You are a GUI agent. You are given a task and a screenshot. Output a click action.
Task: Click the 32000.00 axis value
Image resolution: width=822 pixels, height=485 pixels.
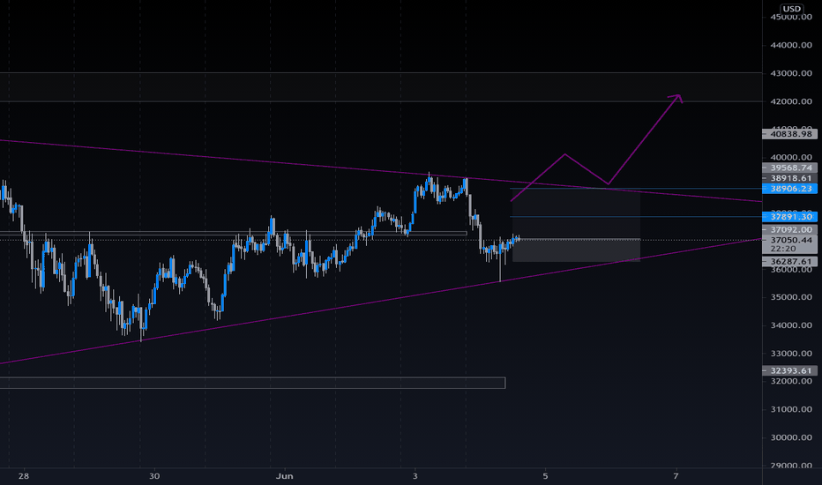pyautogui.click(x=791, y=381)
